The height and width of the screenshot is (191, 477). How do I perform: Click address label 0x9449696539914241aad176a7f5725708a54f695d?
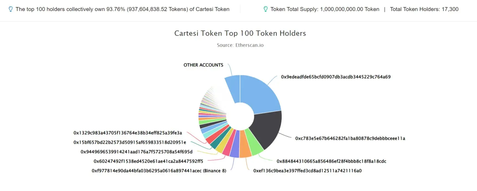coord(137,152)
